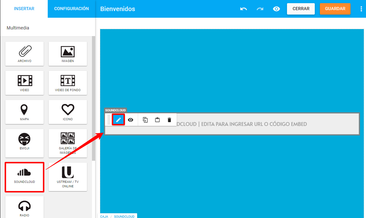Viewport: 366px width, 218px height.
Task: Undo the last action
Action: click(243, 9)
